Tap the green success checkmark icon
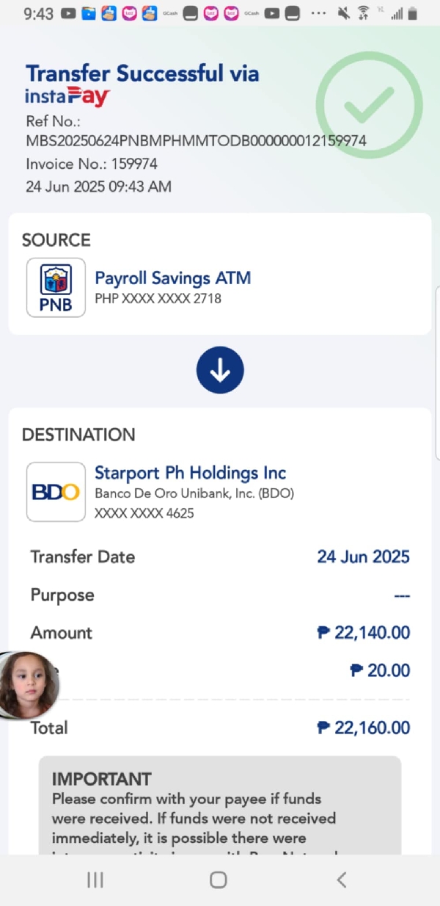This screenshot has height=906, width=440. point(369,104)
